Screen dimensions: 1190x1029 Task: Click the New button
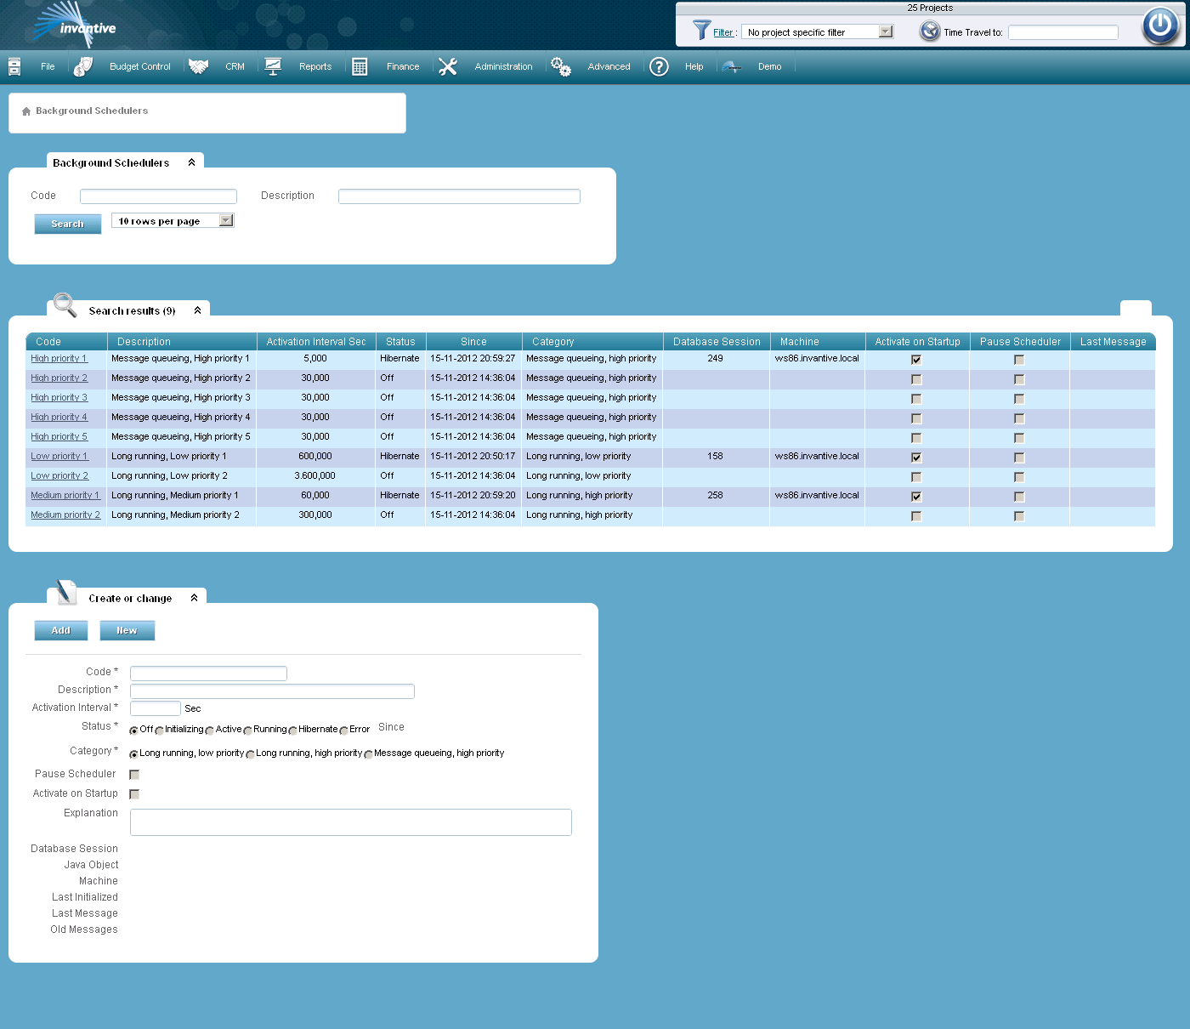[x=127, y=630]
